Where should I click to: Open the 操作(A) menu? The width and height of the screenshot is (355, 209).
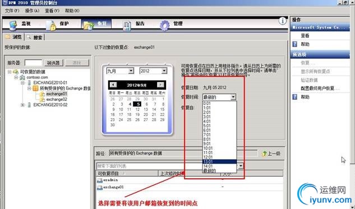[x=32, y=11]
